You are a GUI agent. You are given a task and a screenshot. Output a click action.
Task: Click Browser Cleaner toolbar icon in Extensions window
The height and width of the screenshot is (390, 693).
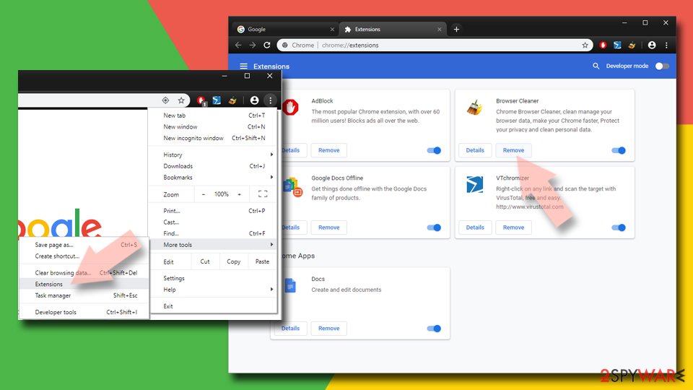tap(632, 45)
